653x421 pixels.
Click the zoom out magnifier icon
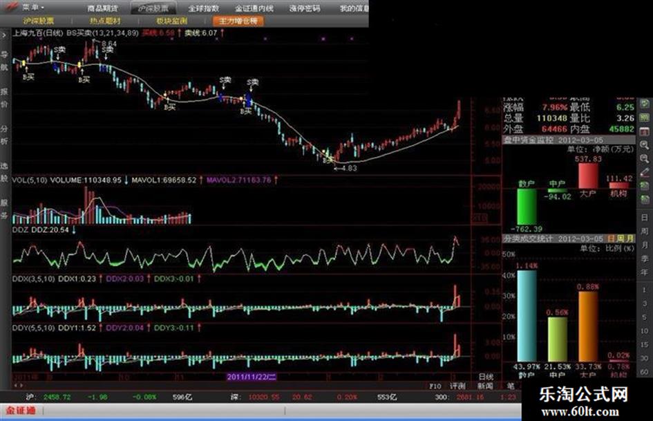(644, 158)
